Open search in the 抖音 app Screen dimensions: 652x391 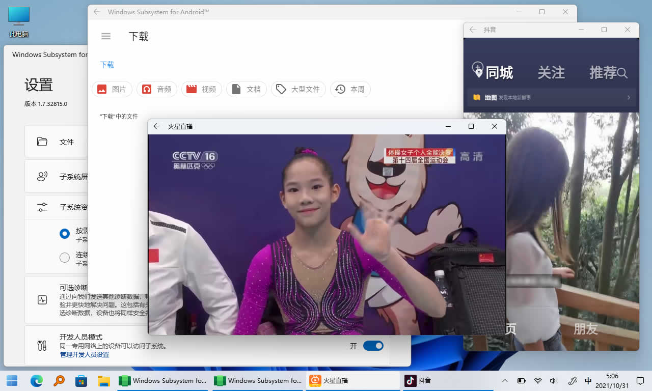coord(622,73)
